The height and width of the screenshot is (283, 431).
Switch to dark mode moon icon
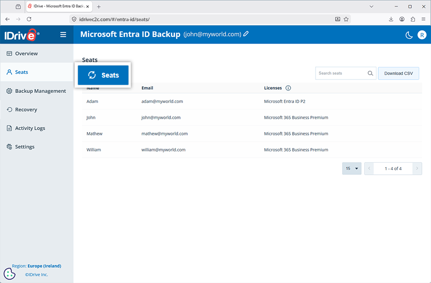(409, 35)
